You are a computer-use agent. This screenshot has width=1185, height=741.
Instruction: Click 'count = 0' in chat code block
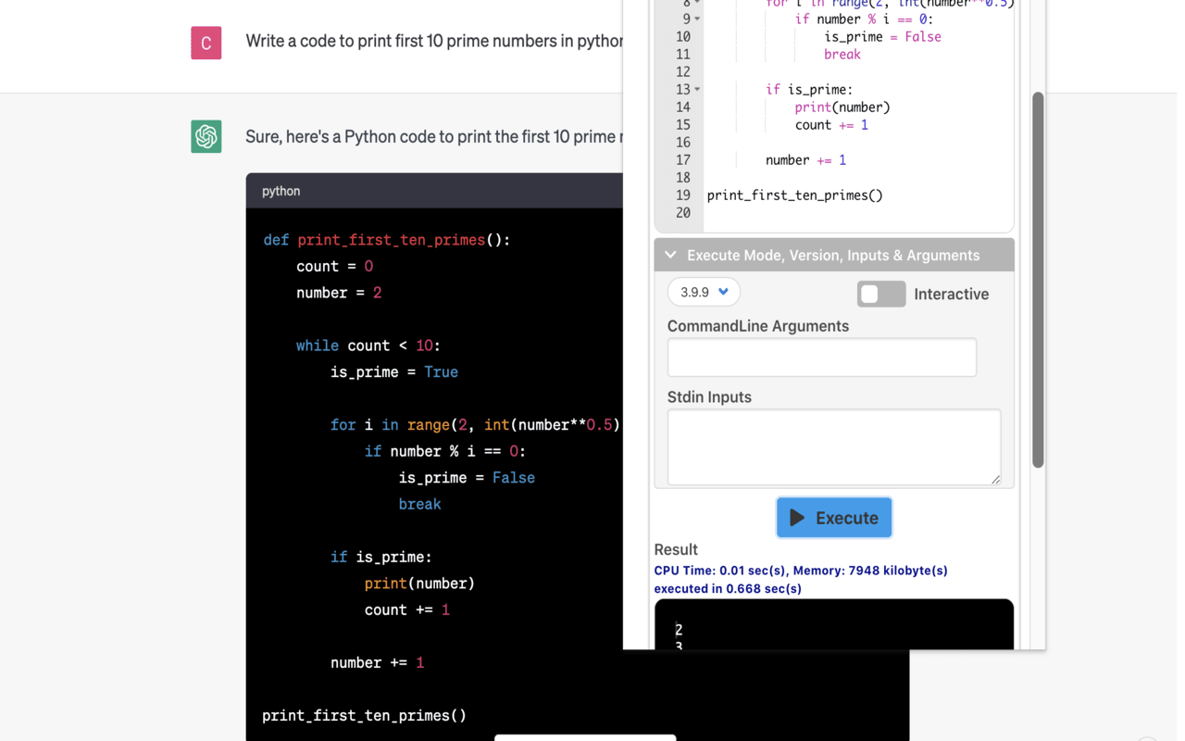pos(335,267)
